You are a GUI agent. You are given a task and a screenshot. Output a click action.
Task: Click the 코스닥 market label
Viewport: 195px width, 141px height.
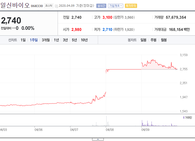(x=49, y=6)
